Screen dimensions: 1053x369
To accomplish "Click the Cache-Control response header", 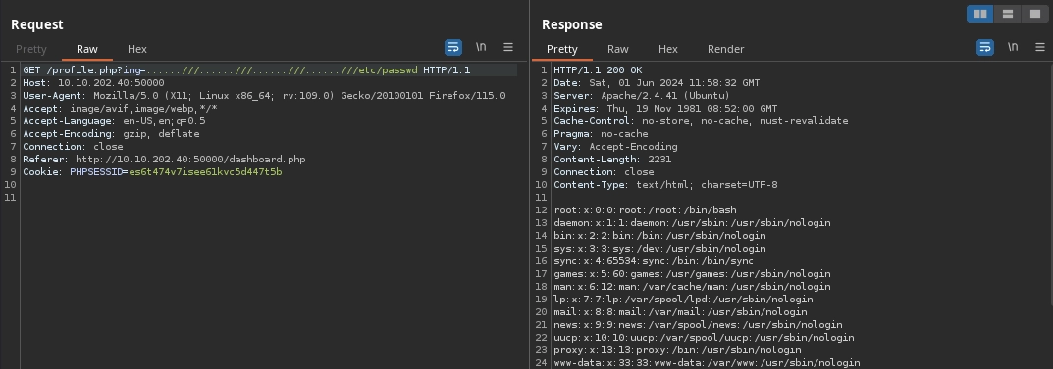I will tap(701, 121).
